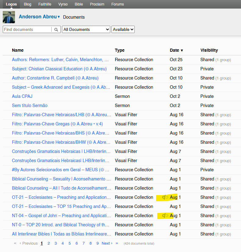Focus the Find documents search box

[27, 29]
